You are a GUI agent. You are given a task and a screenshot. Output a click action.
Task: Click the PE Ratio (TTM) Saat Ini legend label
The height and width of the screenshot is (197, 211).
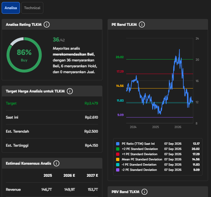point(138,144)
